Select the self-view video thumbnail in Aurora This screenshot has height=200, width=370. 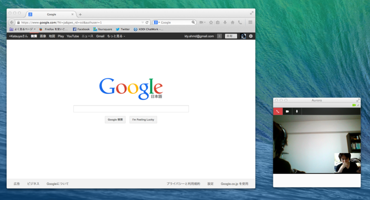(x=347, y=163)
